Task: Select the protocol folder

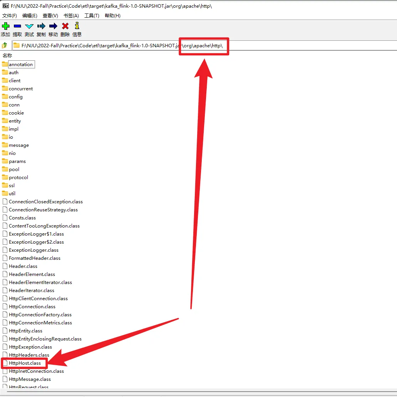Action: pos(18,178)
